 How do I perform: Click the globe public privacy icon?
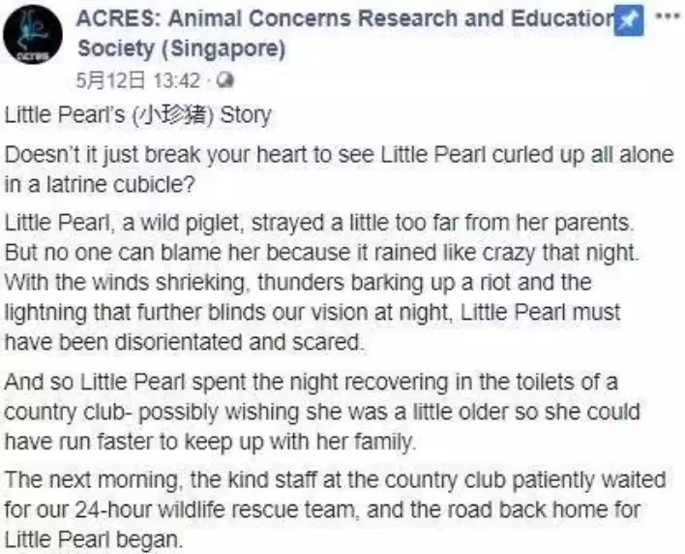tap(225, 80)
